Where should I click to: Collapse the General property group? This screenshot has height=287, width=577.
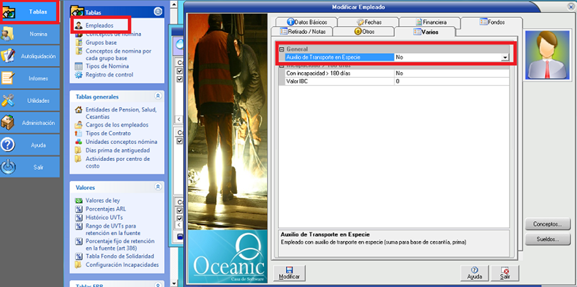pyautogui.click(x=282, y=49)
